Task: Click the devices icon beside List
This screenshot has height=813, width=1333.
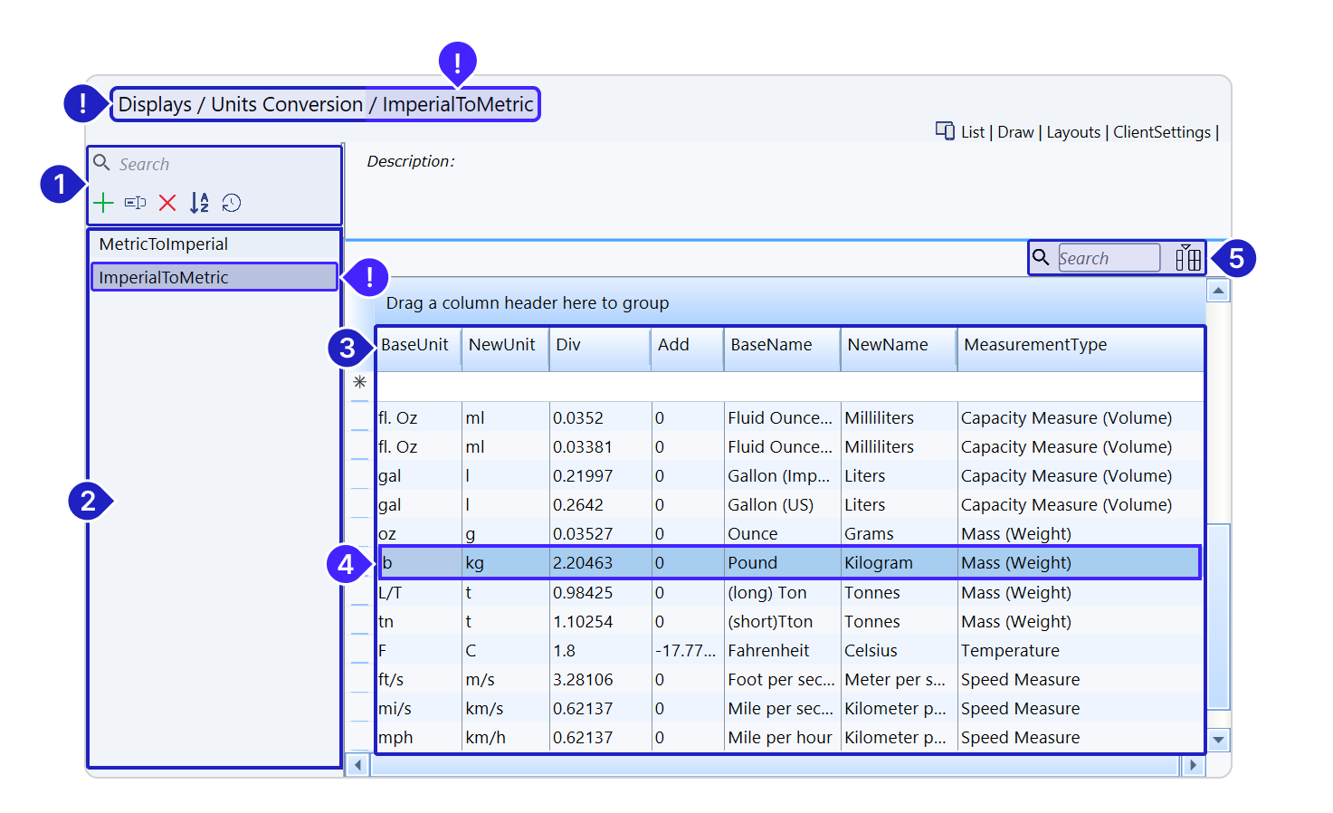Action: click(945, 131)
